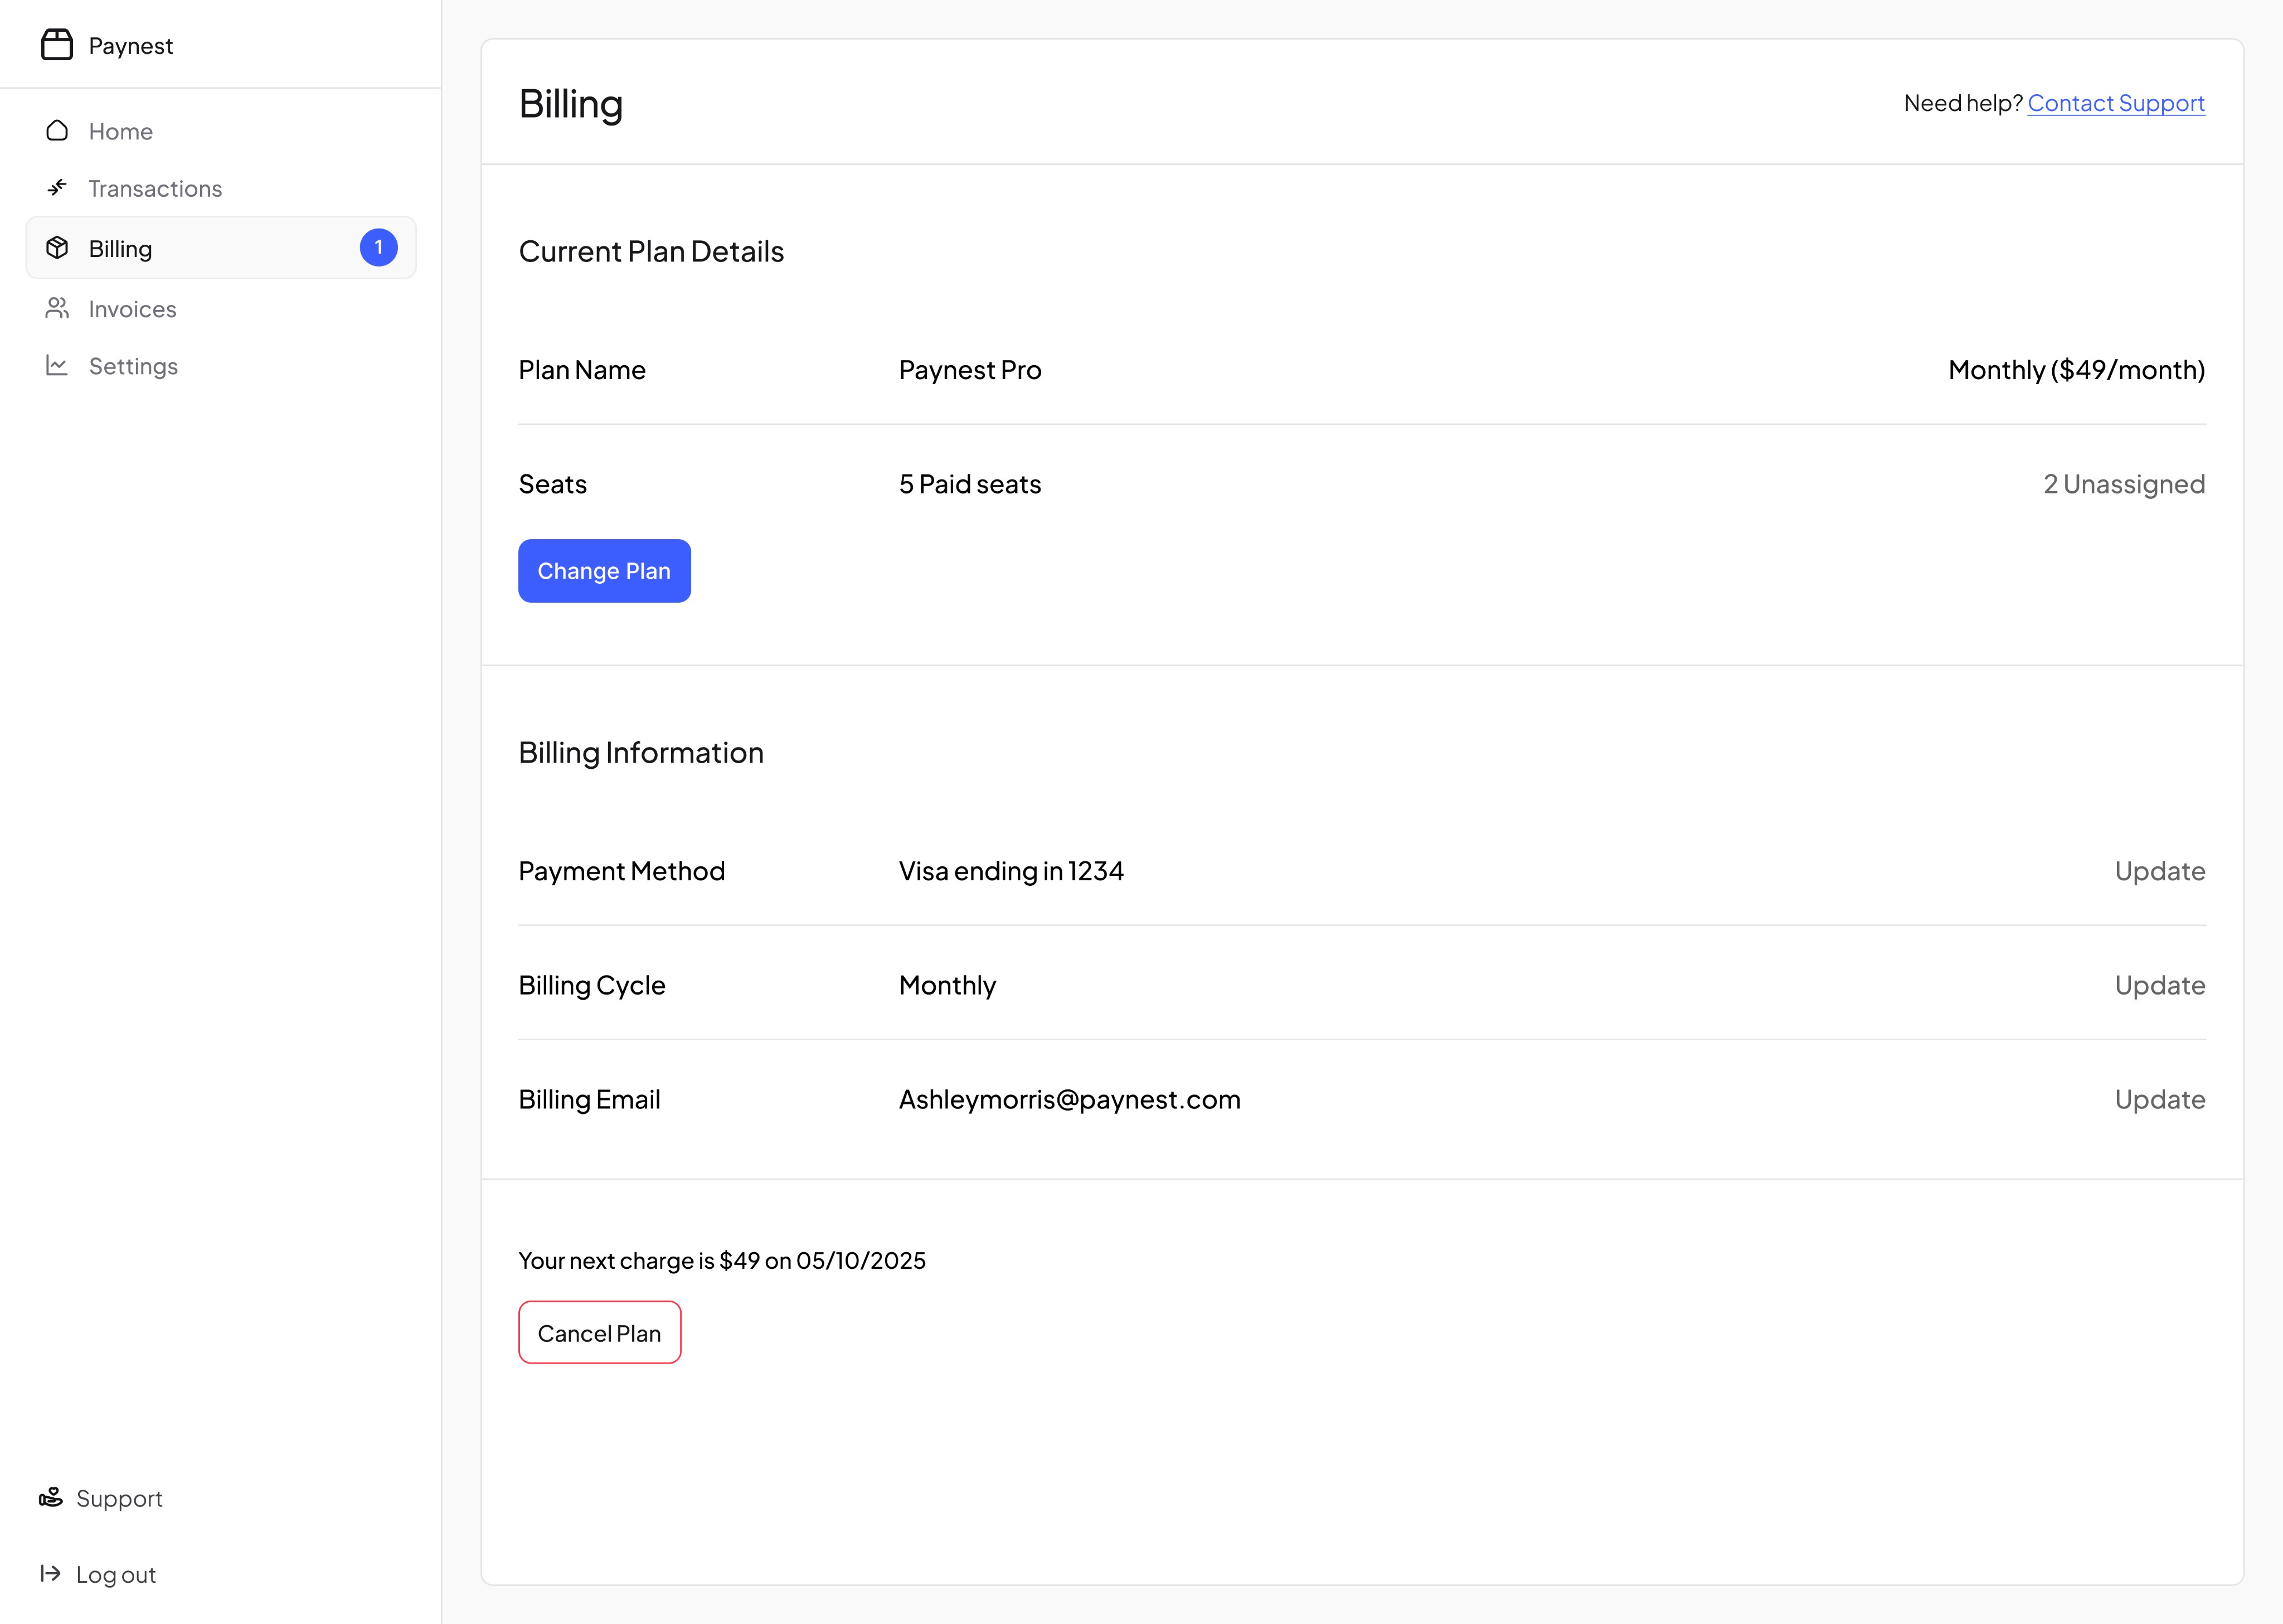Screen dimensions: 2283x1624
Task: Click the 2 Unassigned seats text
Action: [x=2123, y=484]
